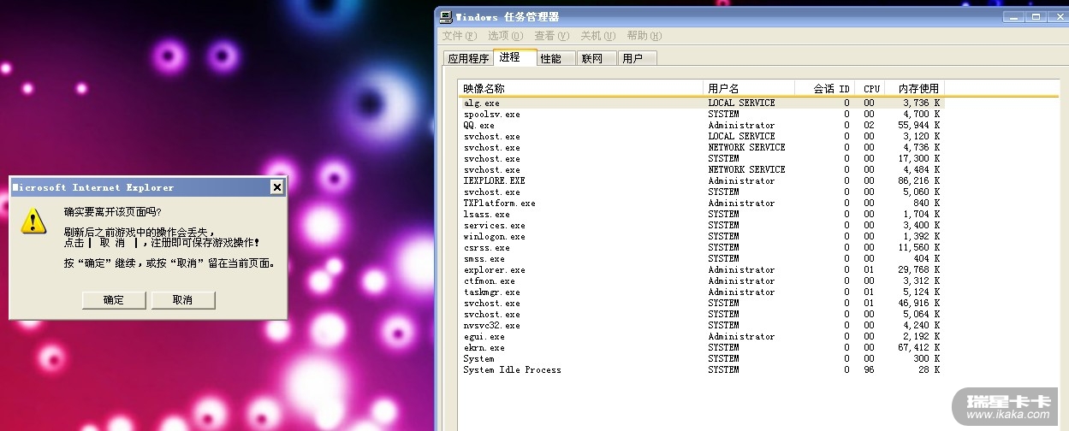Select svchost.exe row with 4,484 K memory

tap(701, 169)
